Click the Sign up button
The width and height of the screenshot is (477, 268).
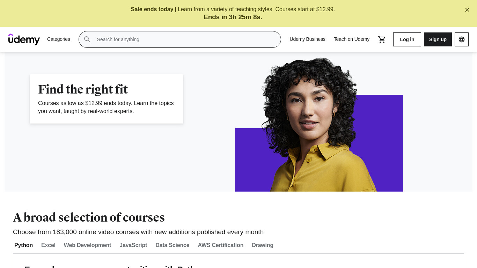pos(438,39)
